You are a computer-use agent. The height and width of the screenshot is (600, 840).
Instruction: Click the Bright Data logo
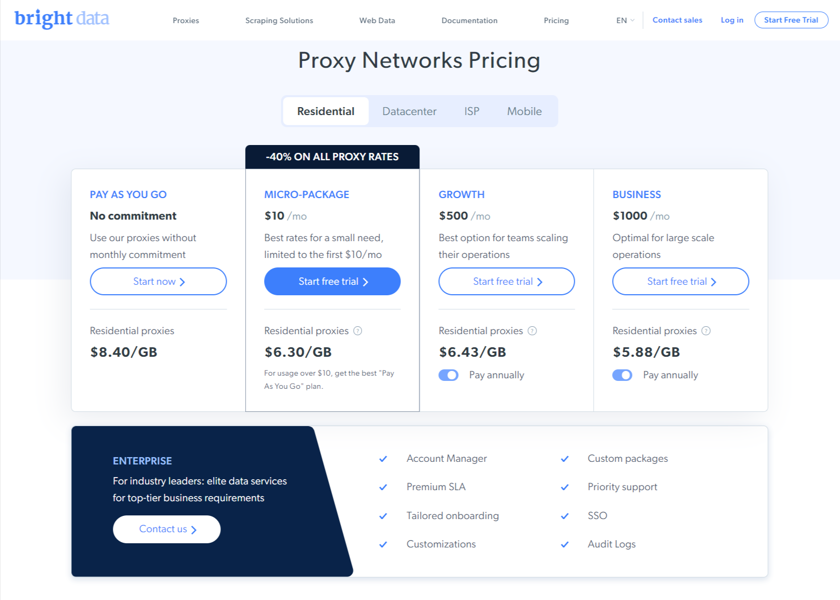tap(62, 19)
